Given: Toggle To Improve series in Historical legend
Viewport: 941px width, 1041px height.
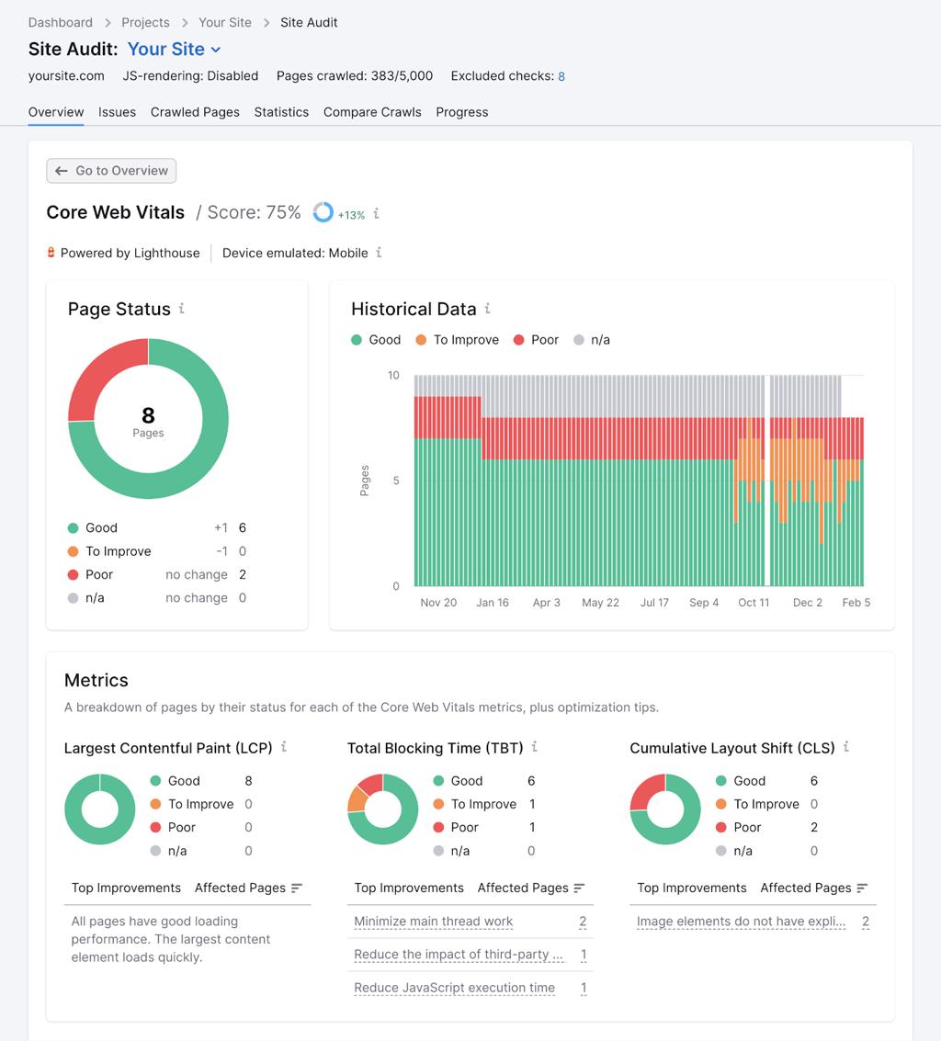Looking at the screenshot, I should (x=457, y=340).
